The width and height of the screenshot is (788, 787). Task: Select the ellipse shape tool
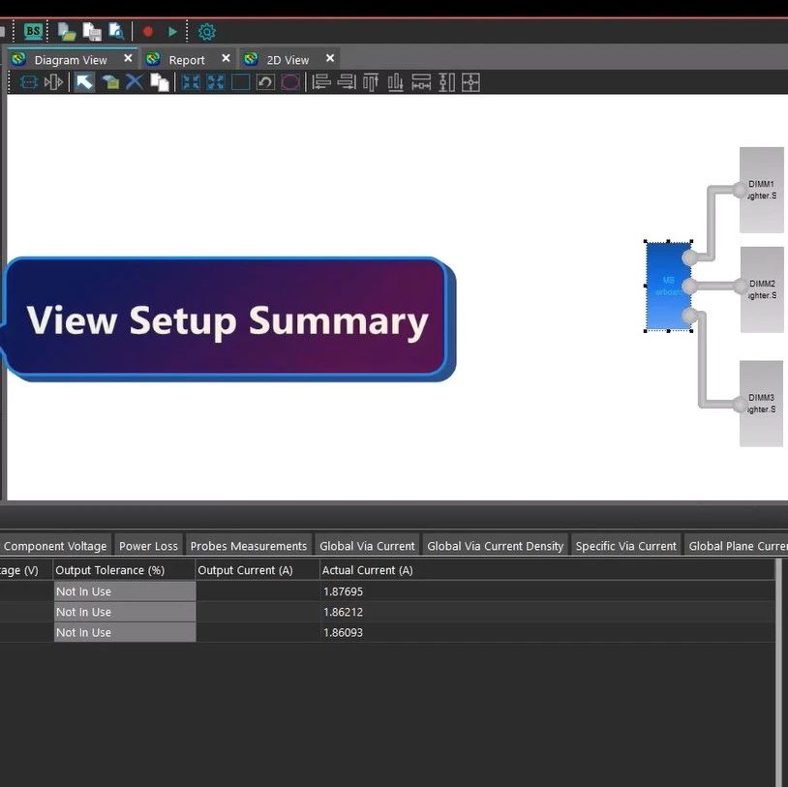coord(290,82)
